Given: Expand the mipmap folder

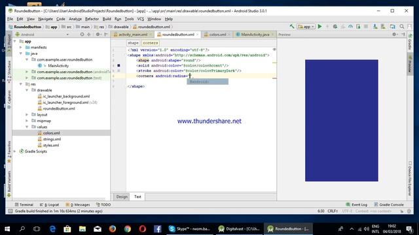Looking at the screenshot, I should 27,121.
